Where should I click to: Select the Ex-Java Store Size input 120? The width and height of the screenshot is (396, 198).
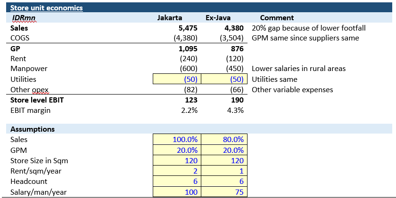(x=224, y=160)
